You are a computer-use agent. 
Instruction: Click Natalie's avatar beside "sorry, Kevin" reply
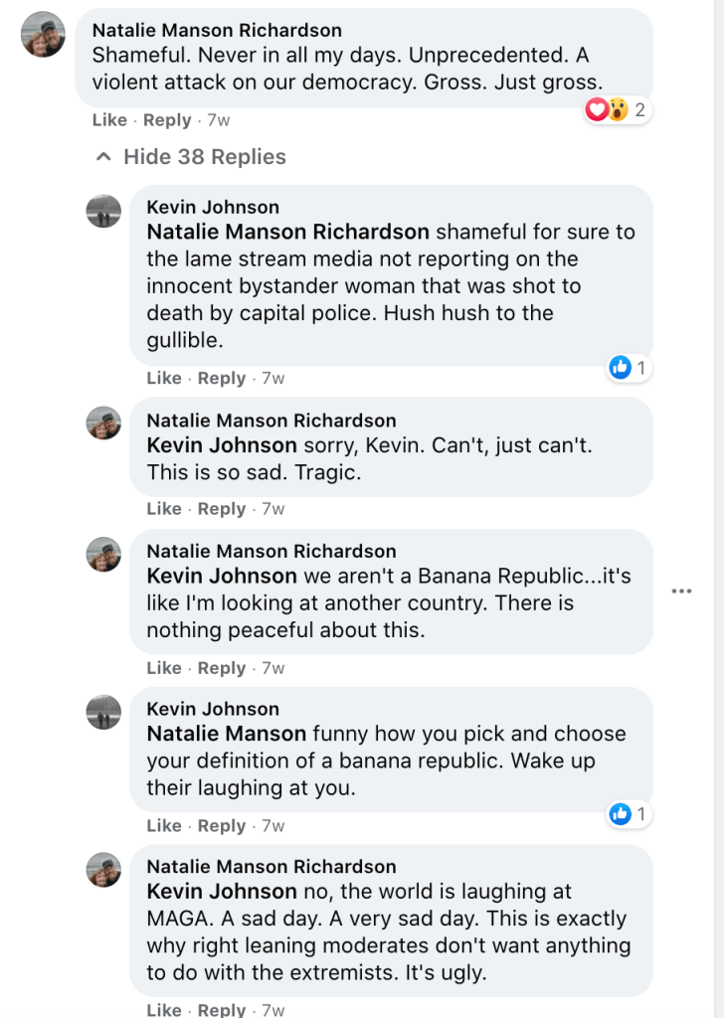tap(103, 424)
